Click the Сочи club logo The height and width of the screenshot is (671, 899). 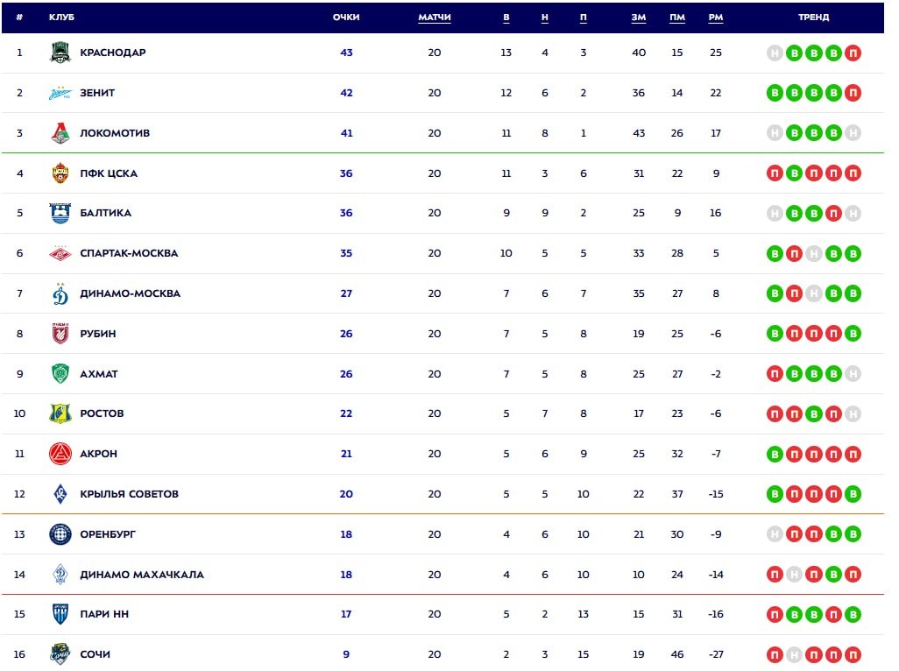(60, 654)
